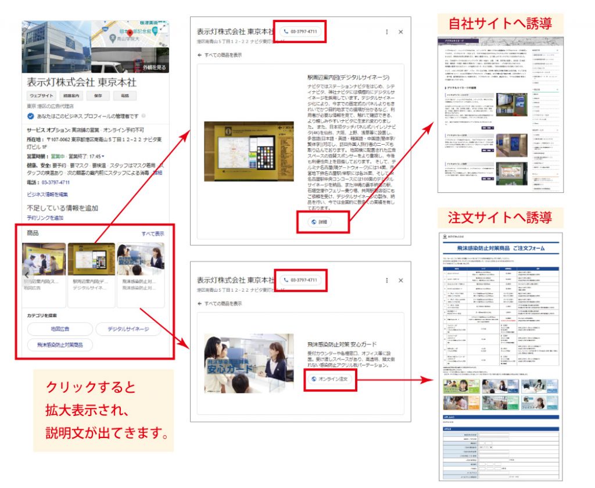Click すべて表示 in the 商品 section
The image size is (595, 488).
(153, 234)
